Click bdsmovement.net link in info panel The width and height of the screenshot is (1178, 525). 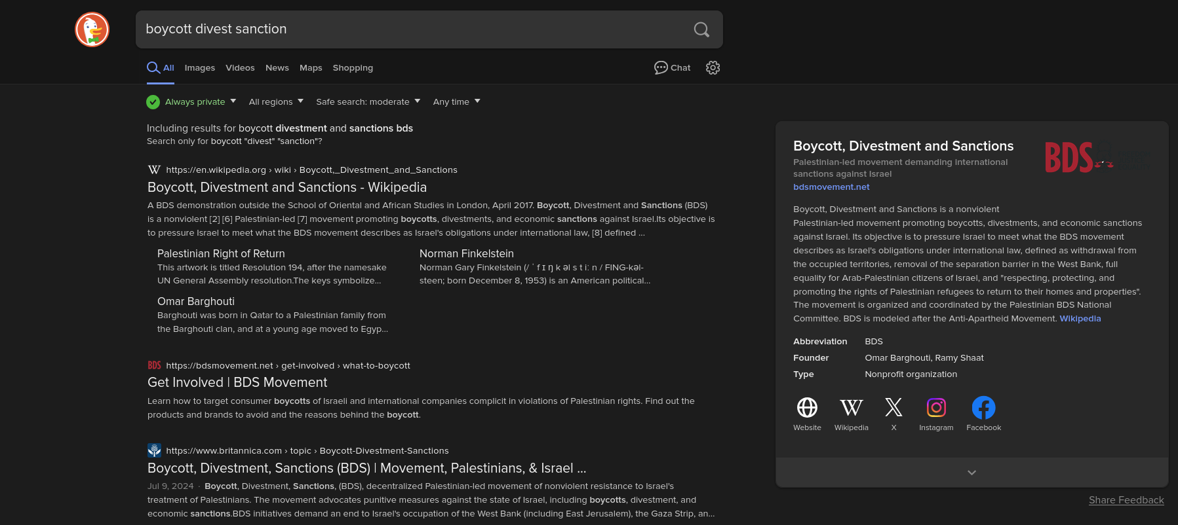pos(831,187)
